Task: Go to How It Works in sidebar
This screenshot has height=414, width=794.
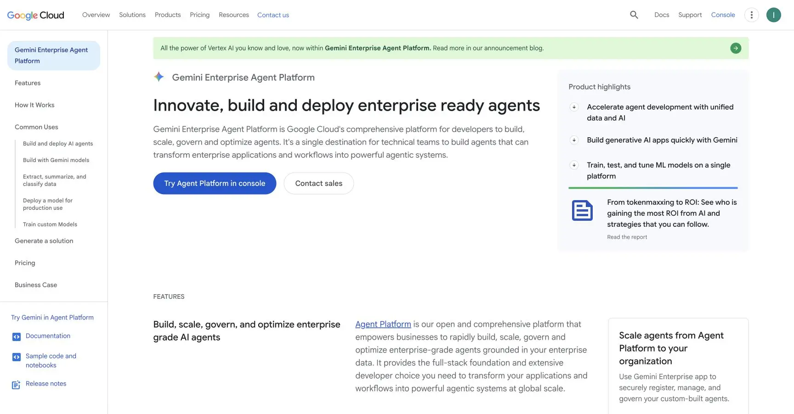Action: coord(34,105)
